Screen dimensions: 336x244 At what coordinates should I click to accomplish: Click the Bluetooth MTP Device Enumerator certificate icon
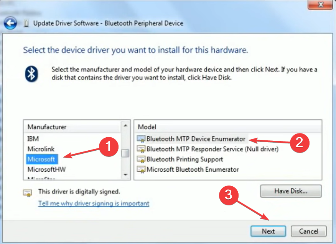(x=141, y=139)
